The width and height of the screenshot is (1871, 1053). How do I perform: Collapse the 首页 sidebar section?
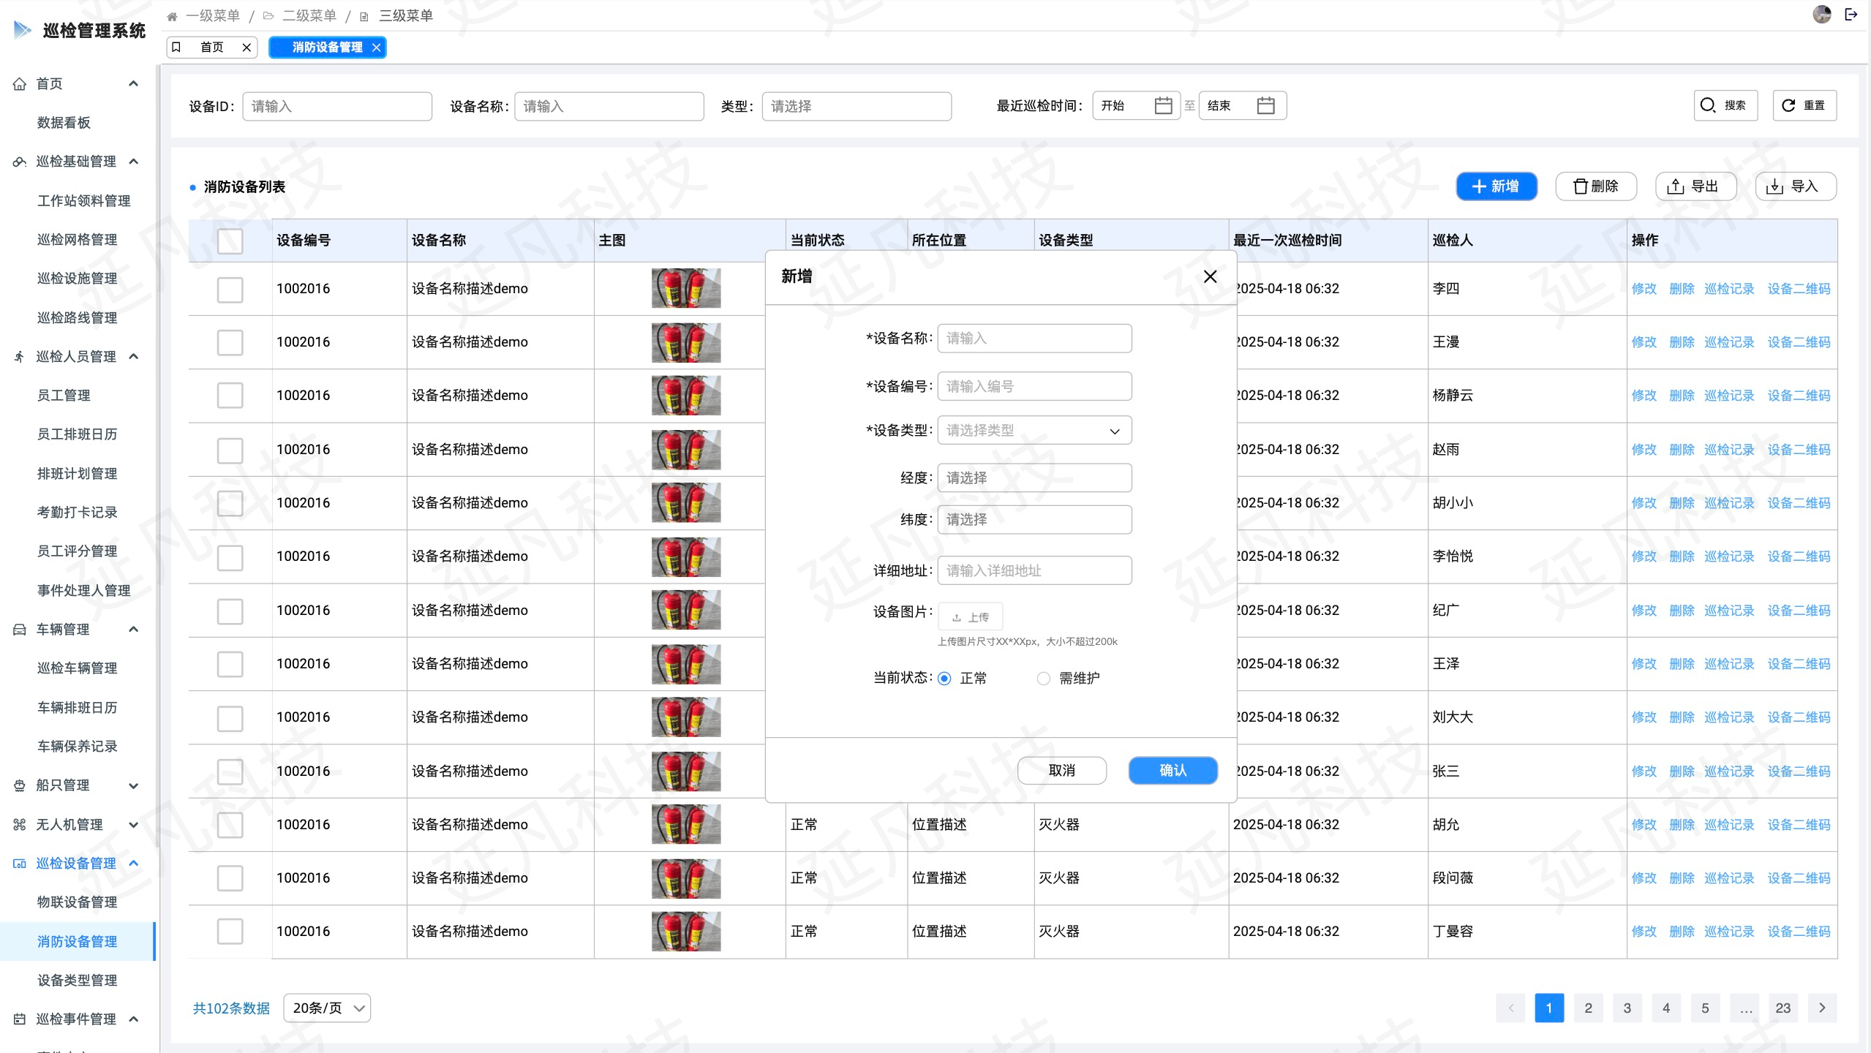[133, 83]
